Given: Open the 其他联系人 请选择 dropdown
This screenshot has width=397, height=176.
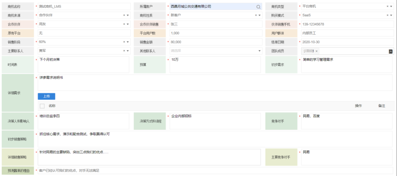Looking at the screenshot, I should pos(216,51).
